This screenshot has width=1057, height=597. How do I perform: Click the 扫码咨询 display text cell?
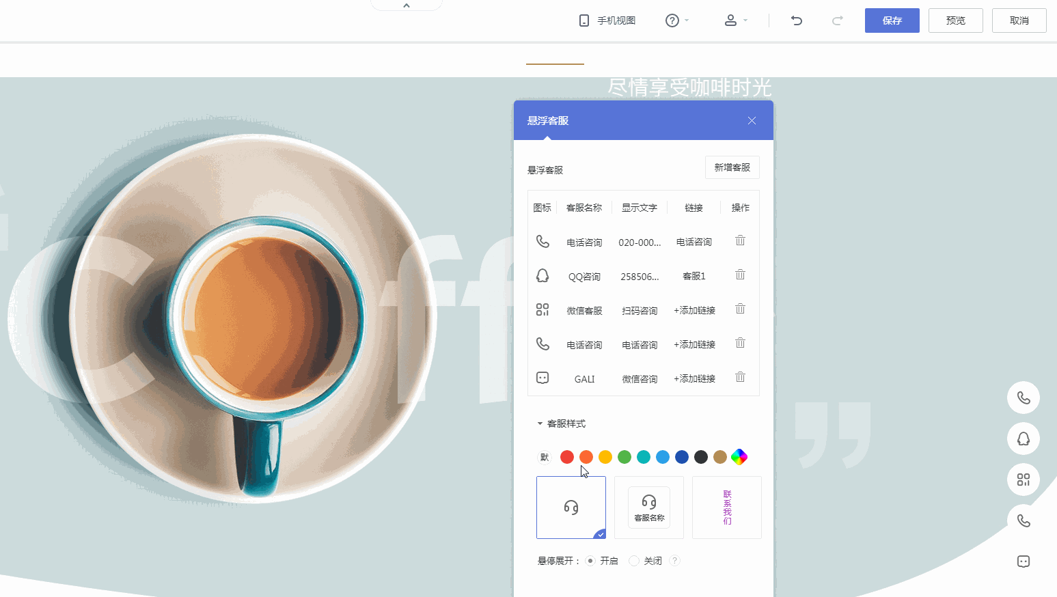pyautogui.click(x=640, y=311)
